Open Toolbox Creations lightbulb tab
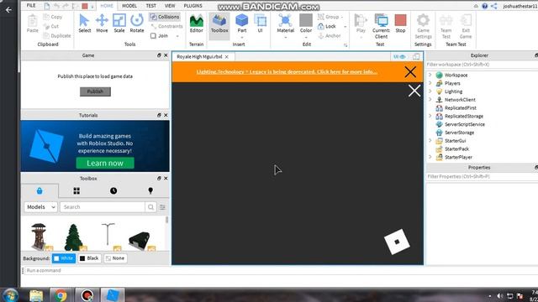The width and height of the screenshot is (538, 302). 150,190
